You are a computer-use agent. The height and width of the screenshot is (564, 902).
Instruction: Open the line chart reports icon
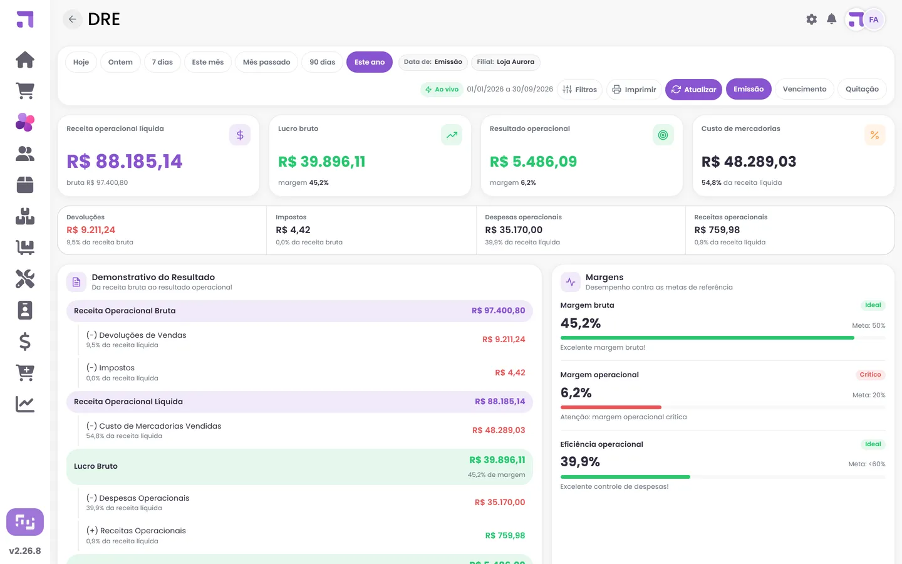pos(25,404)
